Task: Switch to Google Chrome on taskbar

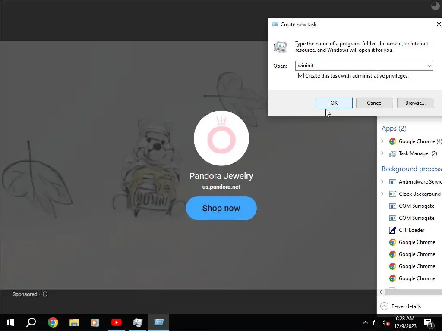Action: pos(53,322)
